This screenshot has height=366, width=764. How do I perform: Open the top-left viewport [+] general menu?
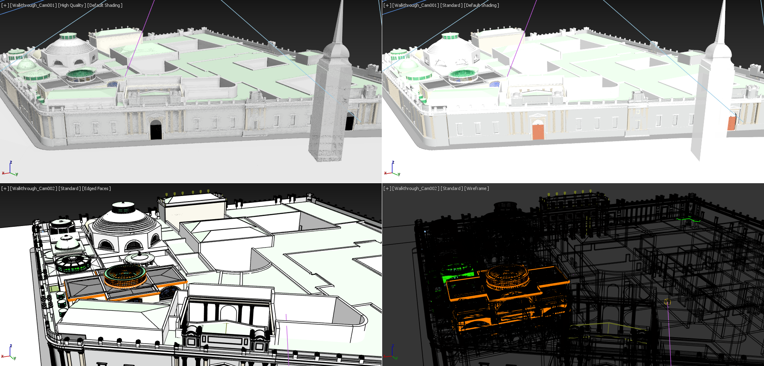point(5,6)
